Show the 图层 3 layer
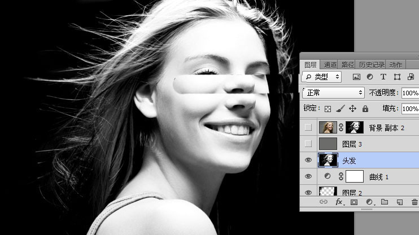 pyautogui.click(x=308, y=144)
